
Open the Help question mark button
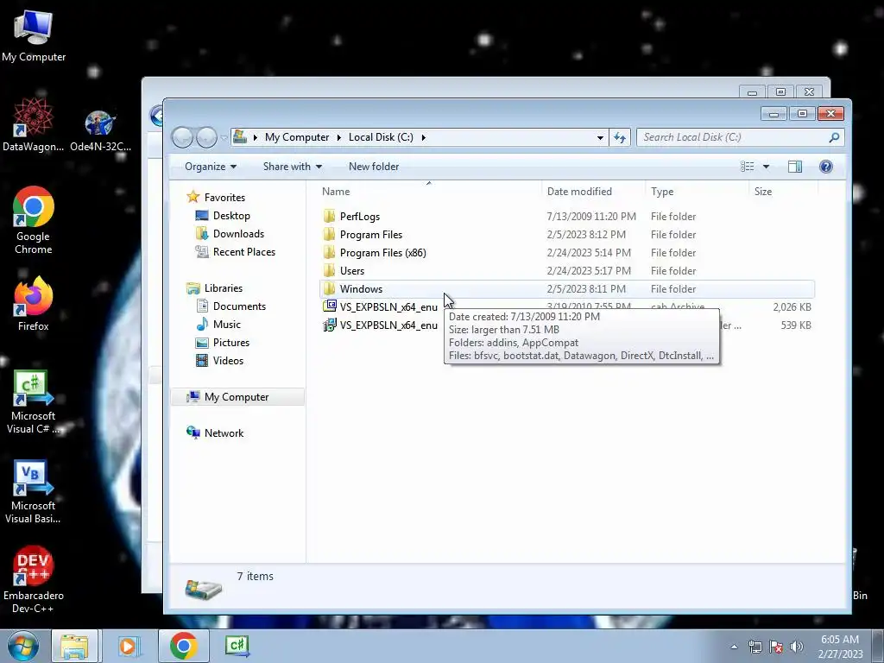(826, 167)
